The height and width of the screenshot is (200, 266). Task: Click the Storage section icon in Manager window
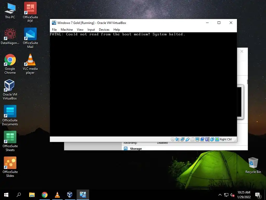coord(125,148)
